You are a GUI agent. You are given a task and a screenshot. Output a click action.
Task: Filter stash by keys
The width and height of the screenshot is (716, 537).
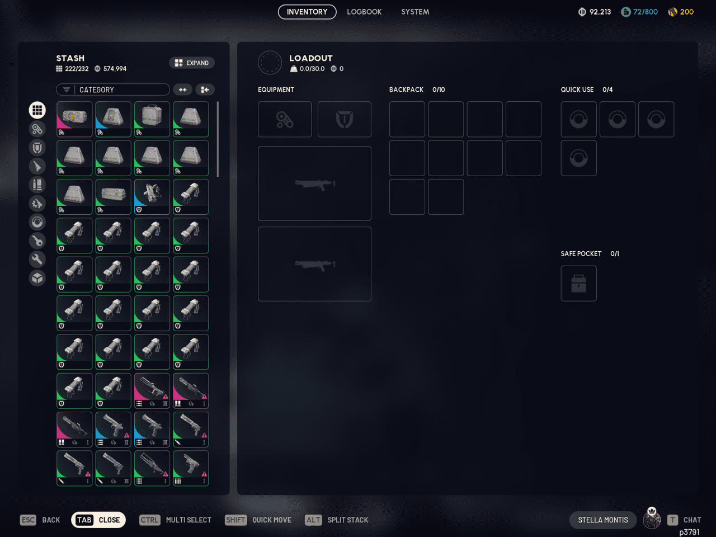point(37,241)
